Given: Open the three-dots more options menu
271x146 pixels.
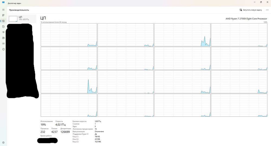Looking at the screenshot, I should tap(267, 10).
